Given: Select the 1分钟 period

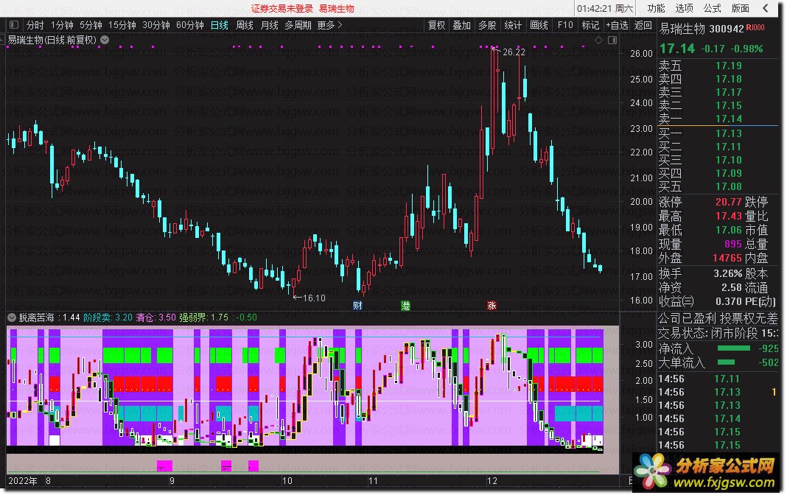Looking at the screenshot, I should [62, 25].
